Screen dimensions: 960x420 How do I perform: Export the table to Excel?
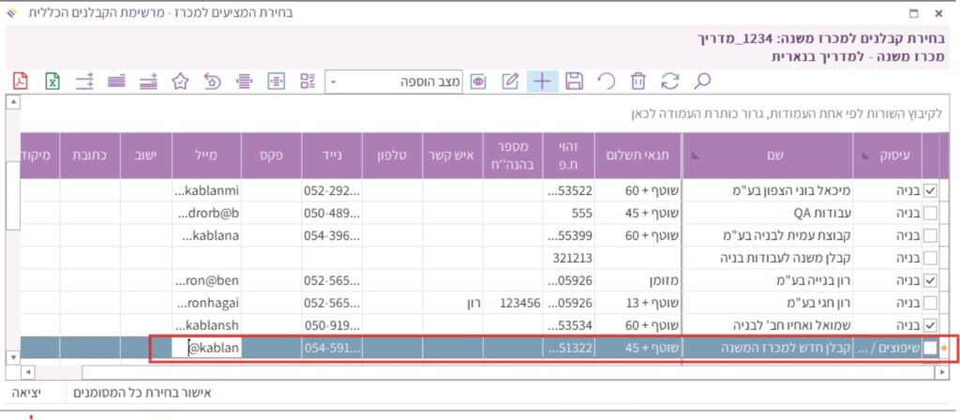tap(52, 81)
